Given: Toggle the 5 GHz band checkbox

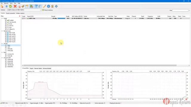Looking at the screenshot, I should [6, 56].
